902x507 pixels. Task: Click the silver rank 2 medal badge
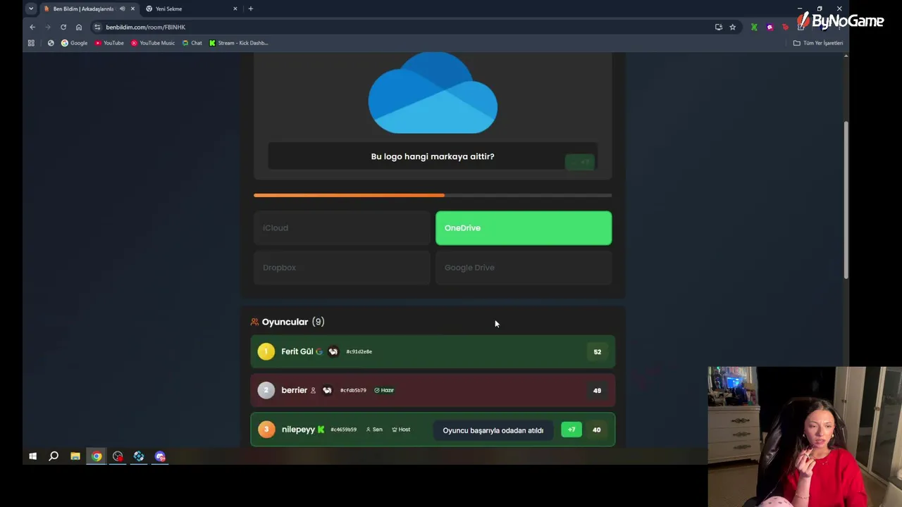(266, 390)
